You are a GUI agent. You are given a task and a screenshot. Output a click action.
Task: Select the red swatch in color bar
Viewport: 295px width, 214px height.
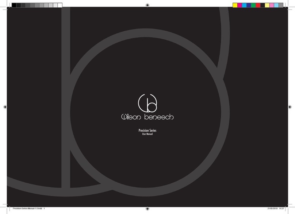click(258, 5)
